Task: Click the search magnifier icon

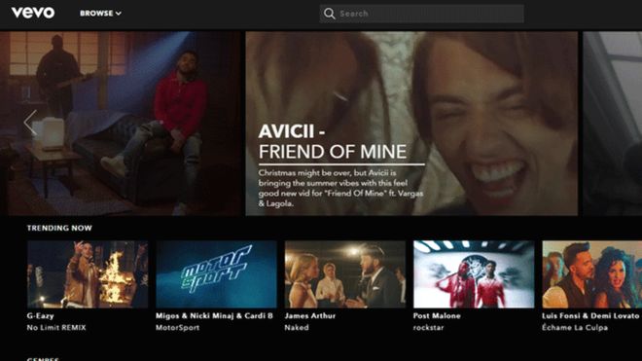Action: (329, 14)
